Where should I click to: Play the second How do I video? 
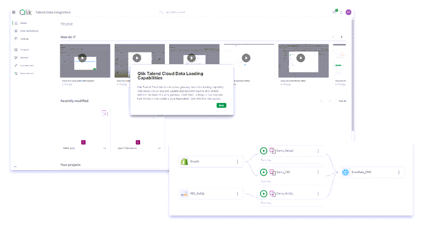[x=137, y=58]
